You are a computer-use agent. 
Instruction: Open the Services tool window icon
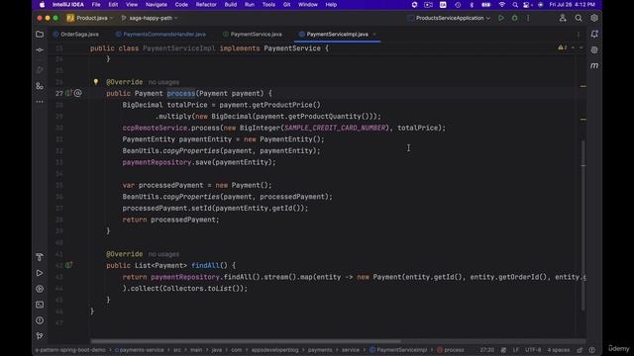point(40,289)
